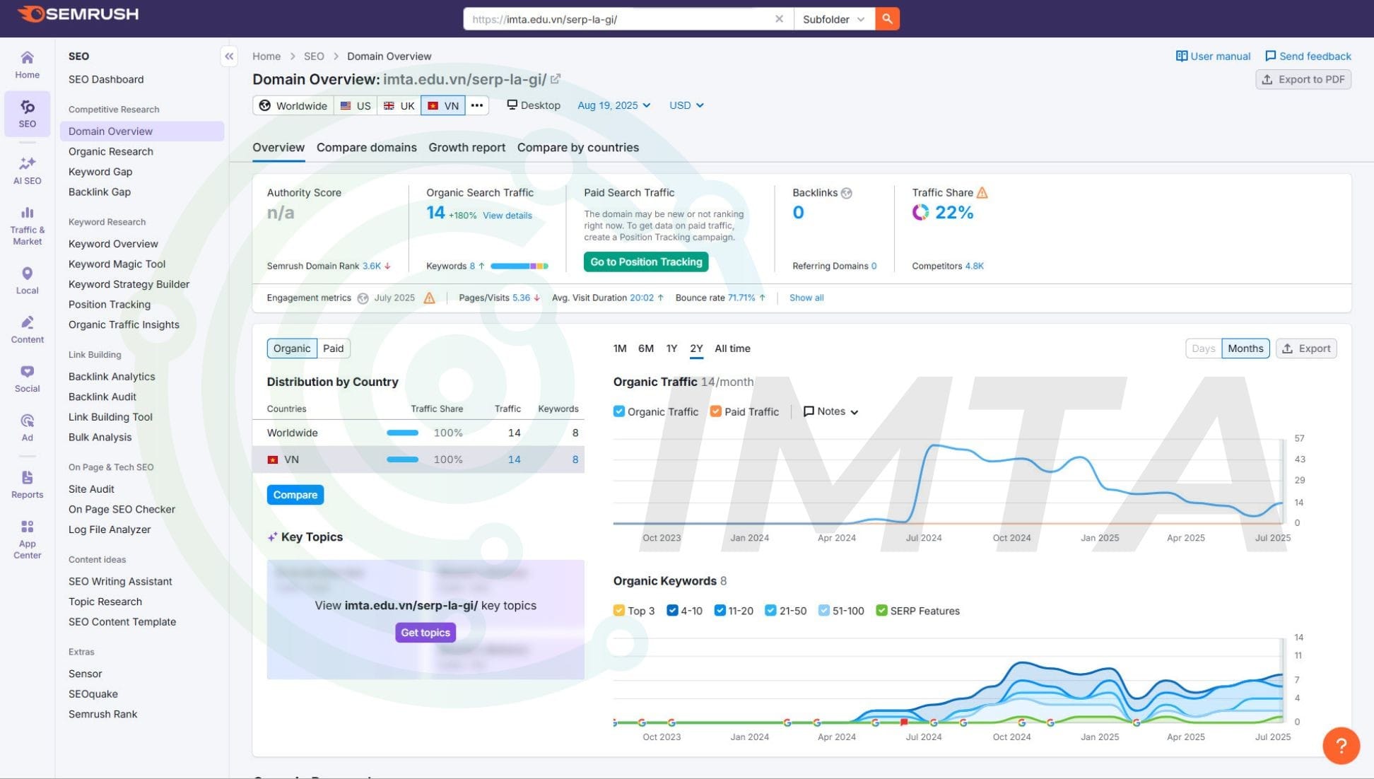This screenshot has width=1374, height=779.
Task: Disable the SERP Features checkbox
Action: tap(881, 610)
